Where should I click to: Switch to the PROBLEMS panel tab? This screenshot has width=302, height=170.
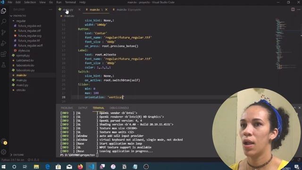coord(67,108)
